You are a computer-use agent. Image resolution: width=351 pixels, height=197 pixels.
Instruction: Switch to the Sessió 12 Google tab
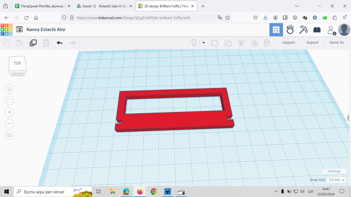104,6
